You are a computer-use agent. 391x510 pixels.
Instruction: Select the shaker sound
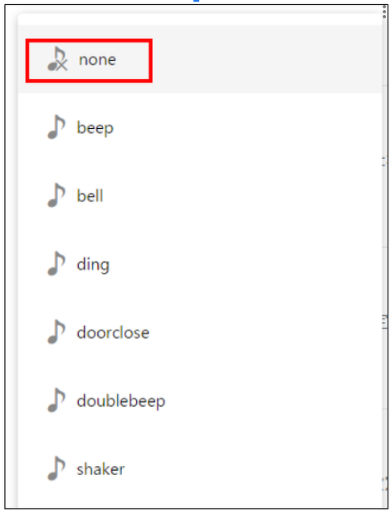pyautogui.click(x=100, y=469)
